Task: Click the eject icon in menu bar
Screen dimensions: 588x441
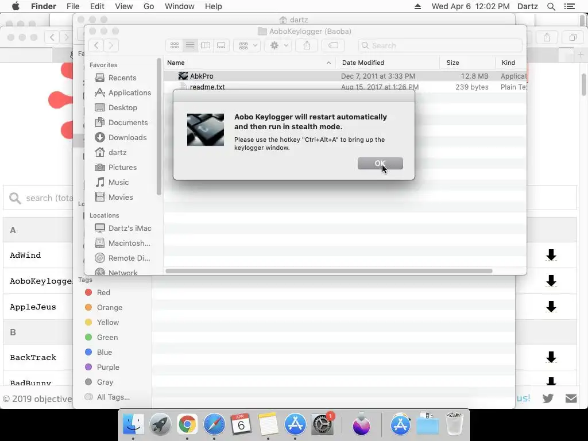Action: tap(417, 6)
